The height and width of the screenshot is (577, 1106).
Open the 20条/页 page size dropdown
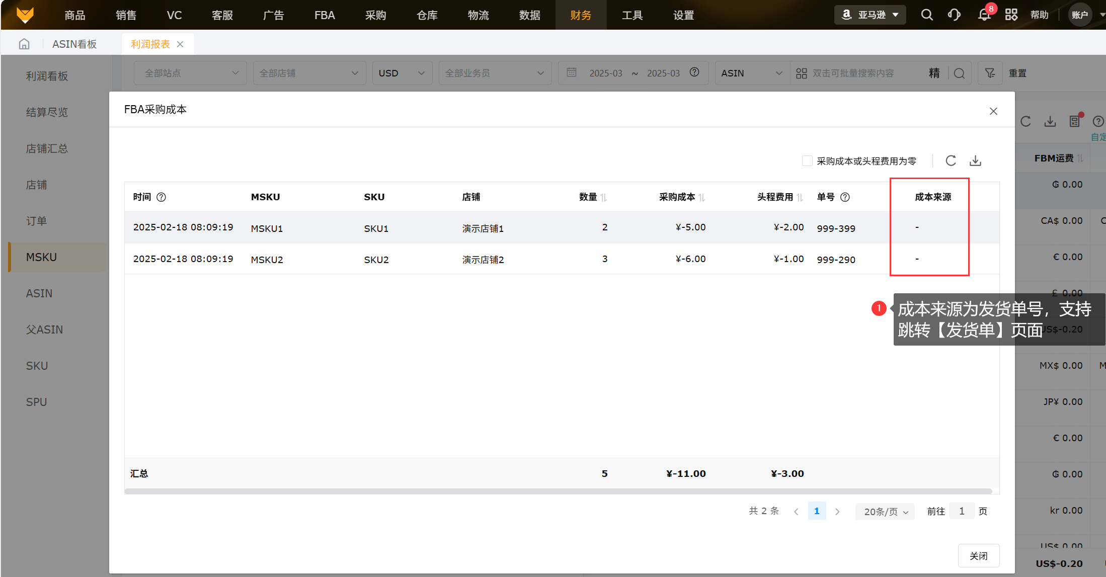click(885, 512)
